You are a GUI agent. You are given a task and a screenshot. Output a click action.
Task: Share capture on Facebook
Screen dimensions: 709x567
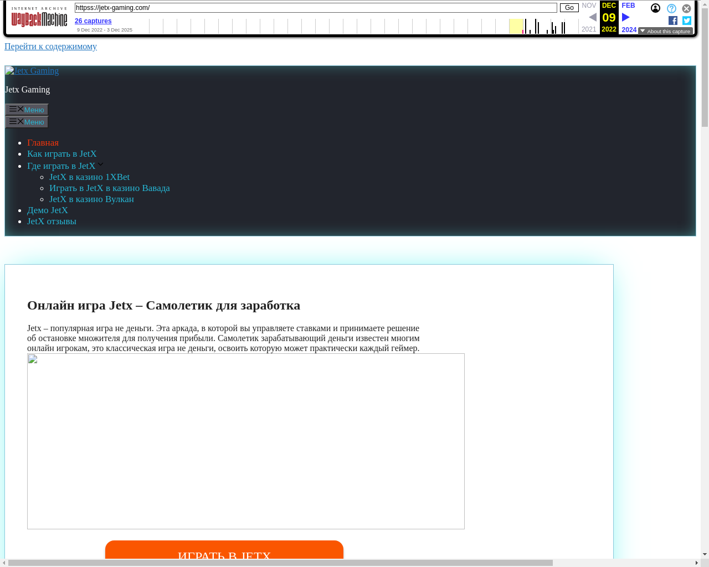[673, 20]
